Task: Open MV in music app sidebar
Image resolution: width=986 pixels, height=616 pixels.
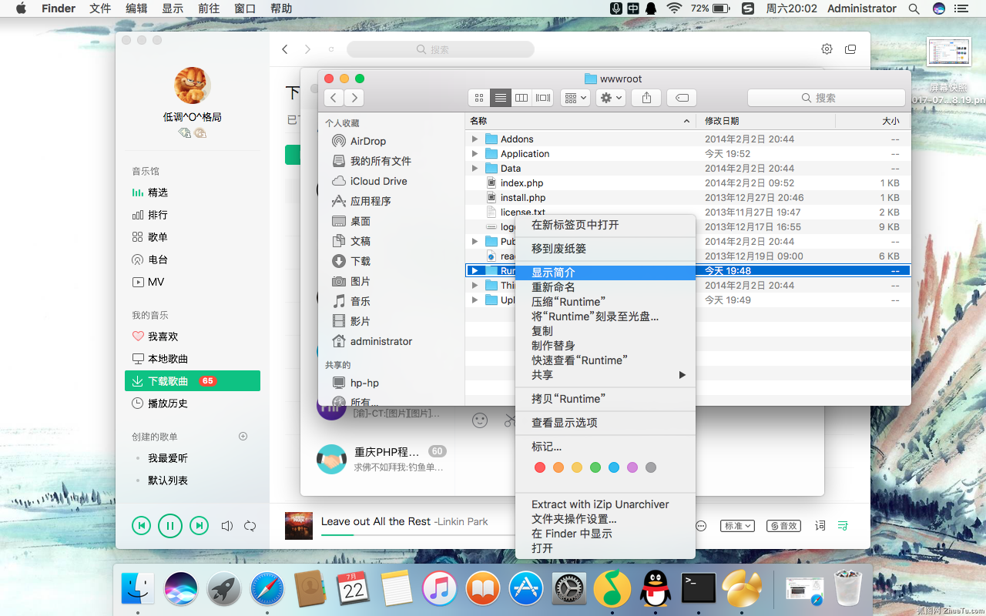Action: 193,282
